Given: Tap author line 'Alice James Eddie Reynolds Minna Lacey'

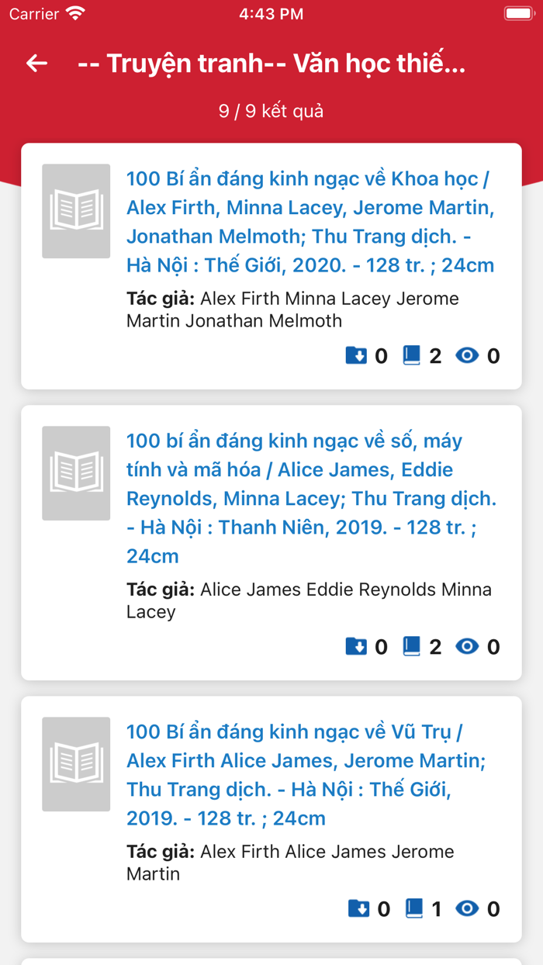Looking at the screenshot, I should (309, 600).
